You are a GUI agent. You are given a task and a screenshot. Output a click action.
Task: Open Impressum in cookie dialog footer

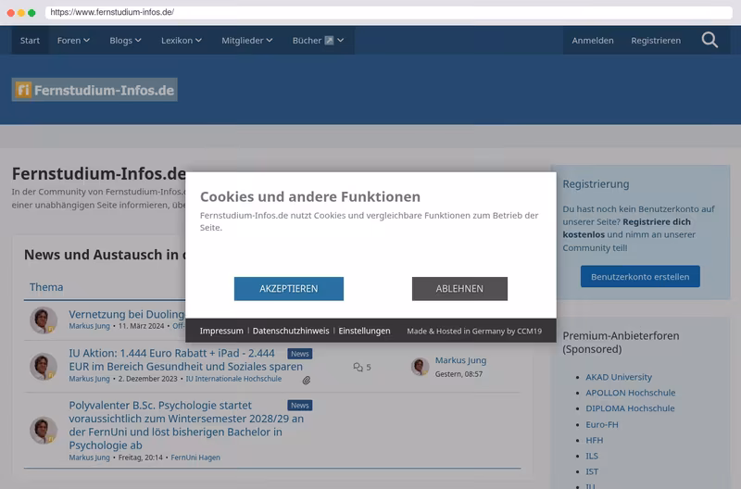pyautogui.click(x=221, y=331)
